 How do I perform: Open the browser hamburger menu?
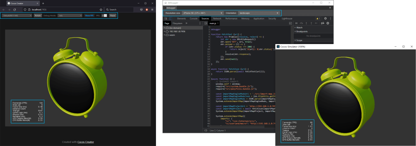tap(152, 10)
